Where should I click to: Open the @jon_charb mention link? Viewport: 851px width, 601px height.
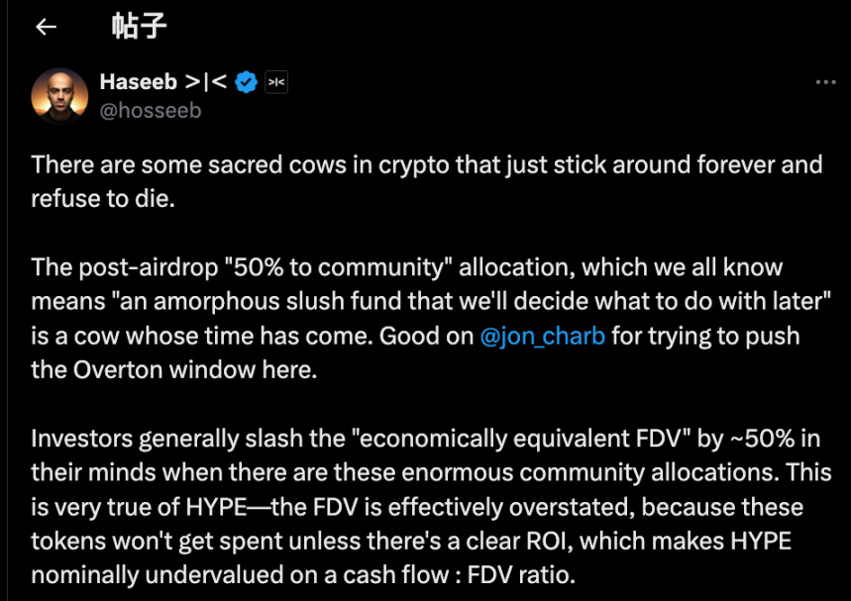coord(542,336)
